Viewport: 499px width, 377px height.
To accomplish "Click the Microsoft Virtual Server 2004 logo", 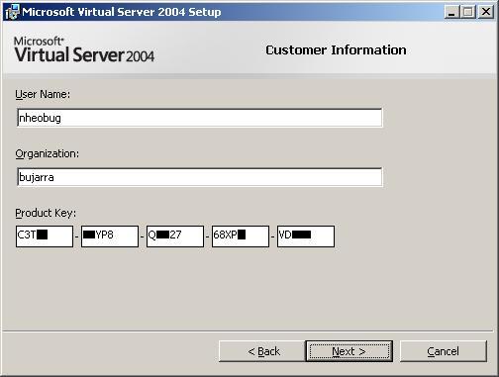I will pyautogui.click(x=84, y=49).
